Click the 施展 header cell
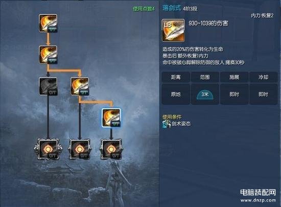281x207 pixels. pyautogui.click(x=234, y=77)
